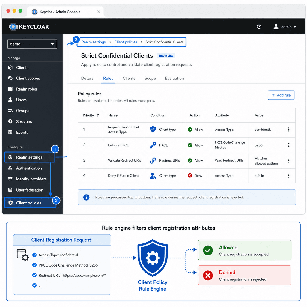Select the Enforce PKCE rule name
Screen dimensions: 307x307
click(x=118, y=145)
